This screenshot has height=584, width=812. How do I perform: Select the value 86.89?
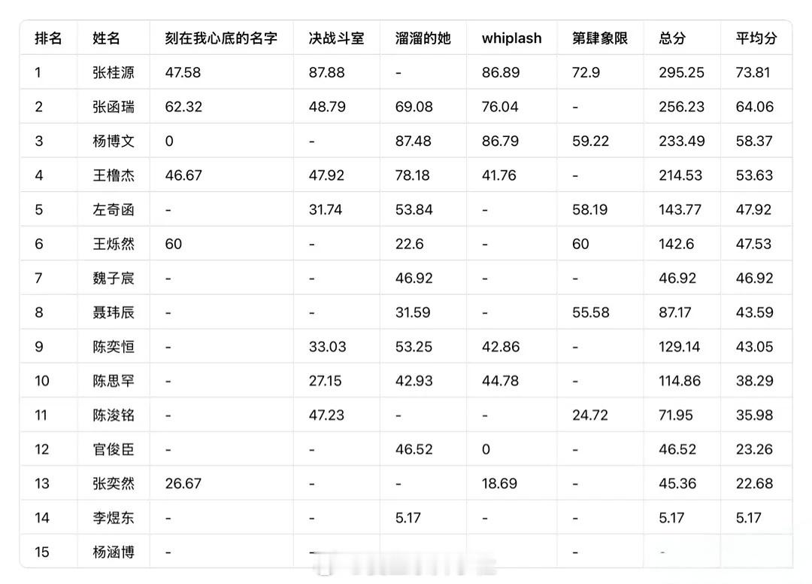click(x=501, y=72)
